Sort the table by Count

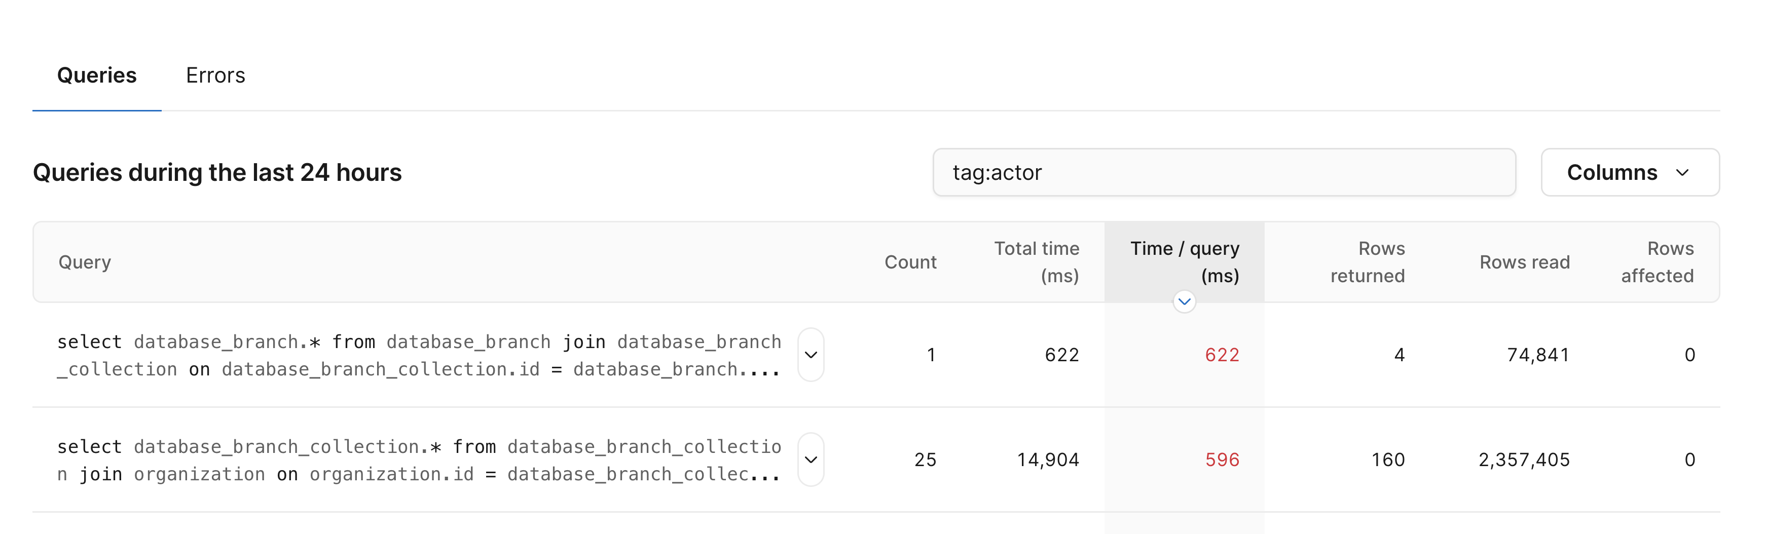910,262
